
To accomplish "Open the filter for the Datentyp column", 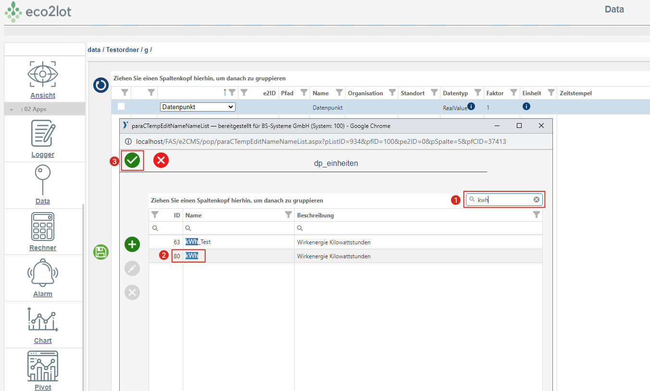I will point(478,93).
